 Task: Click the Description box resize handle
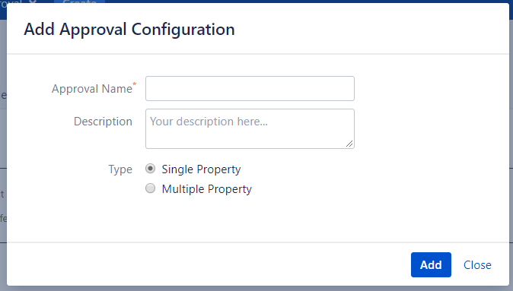coord(349,144)
